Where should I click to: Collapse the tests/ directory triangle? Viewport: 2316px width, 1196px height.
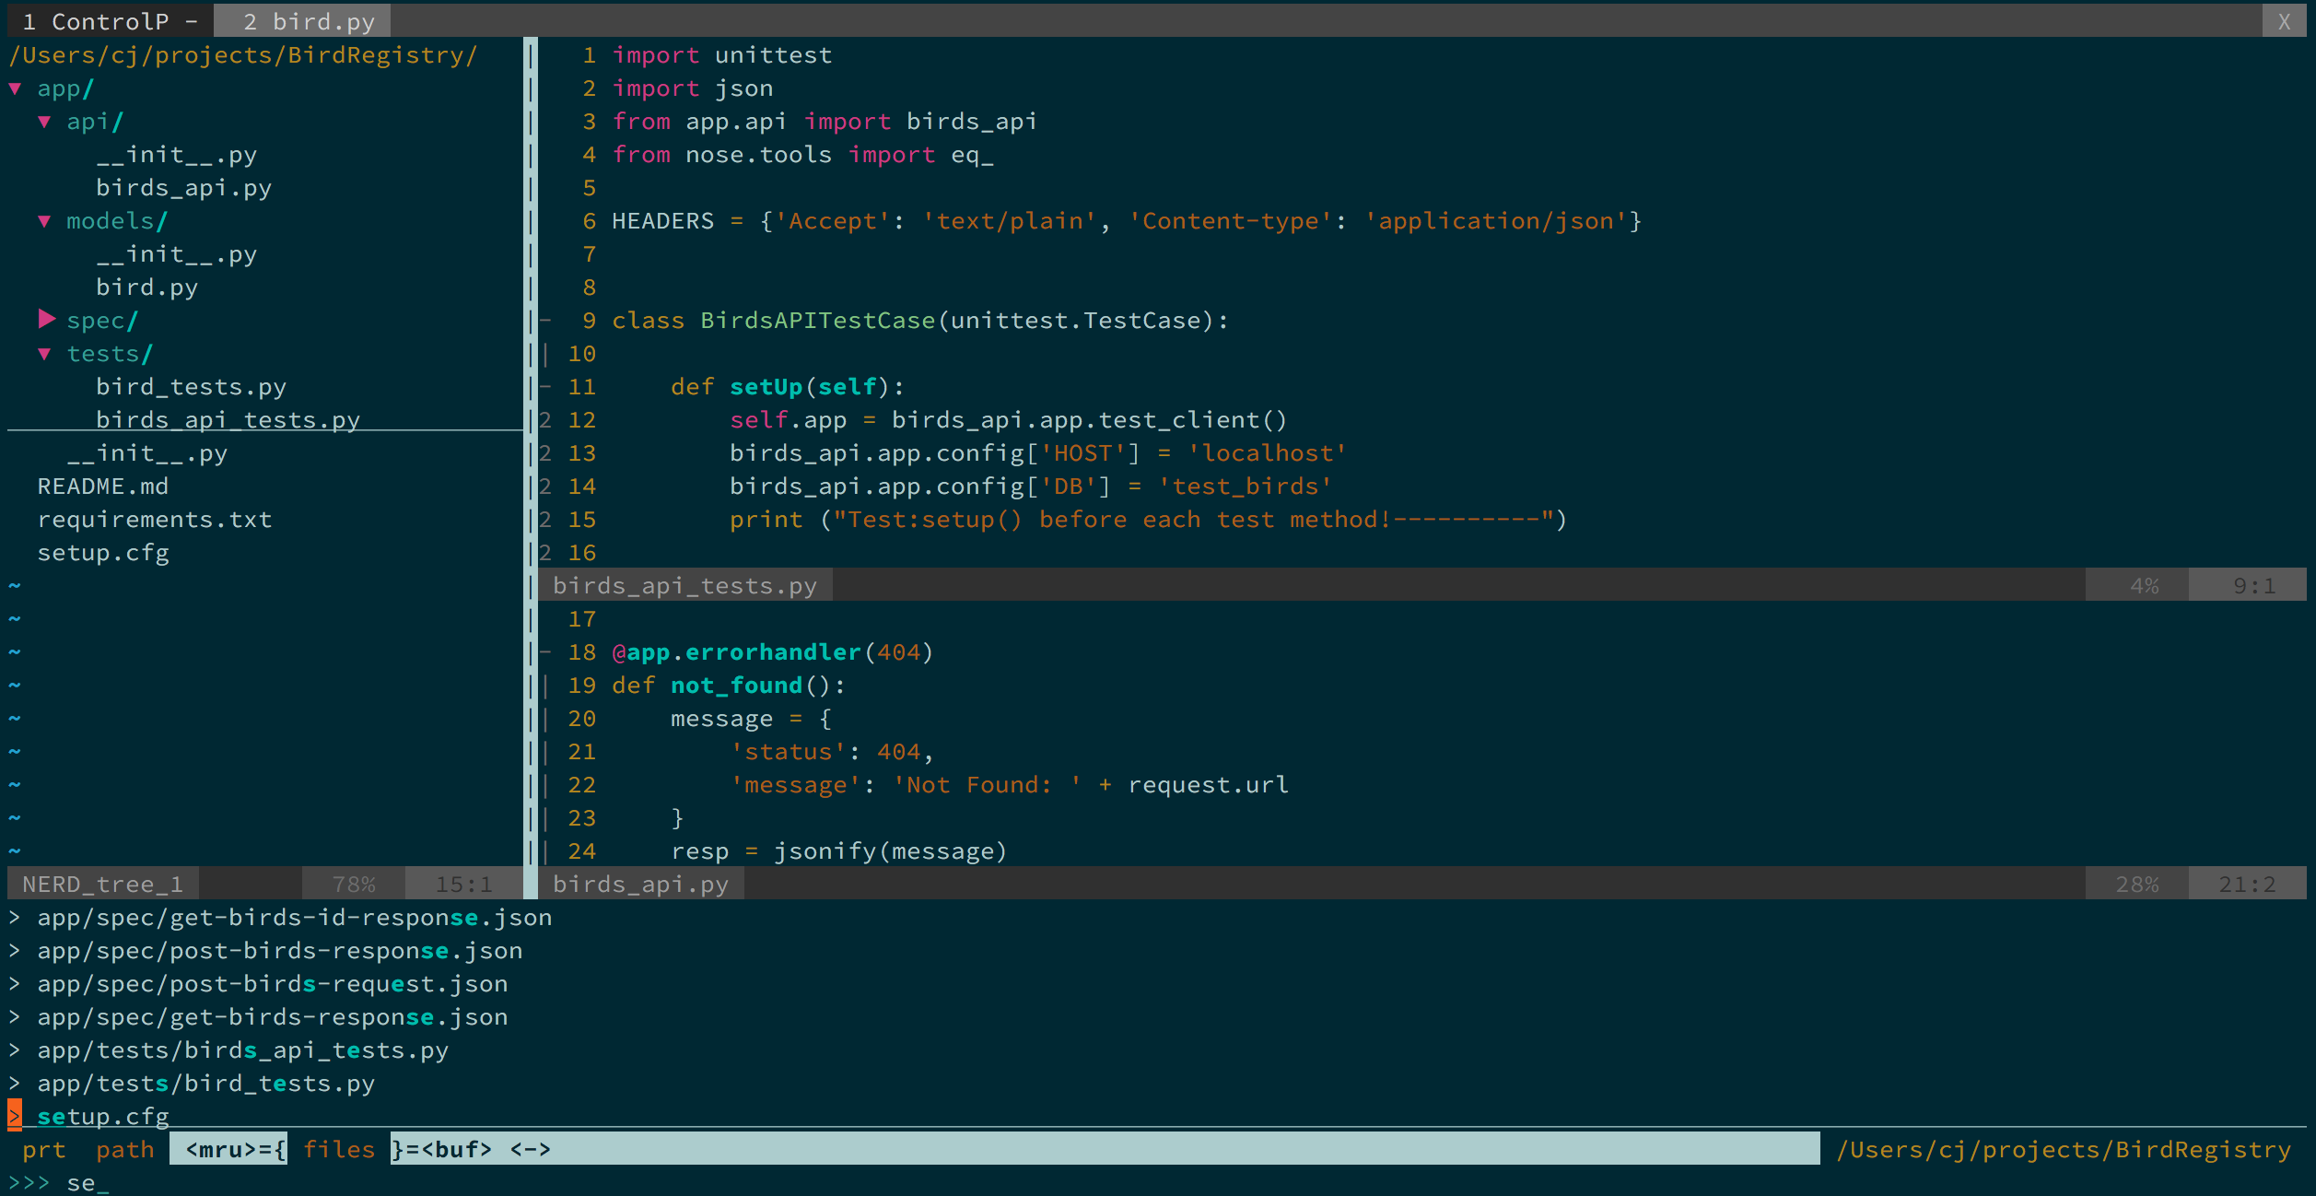click(x=44, y=354)
